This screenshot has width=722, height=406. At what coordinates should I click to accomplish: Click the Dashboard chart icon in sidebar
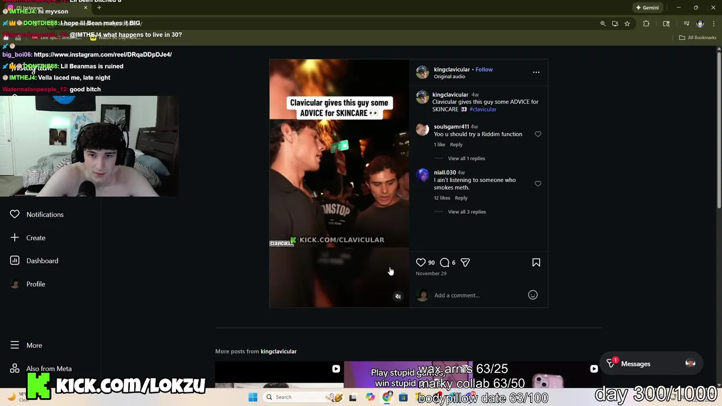point(15,261)
